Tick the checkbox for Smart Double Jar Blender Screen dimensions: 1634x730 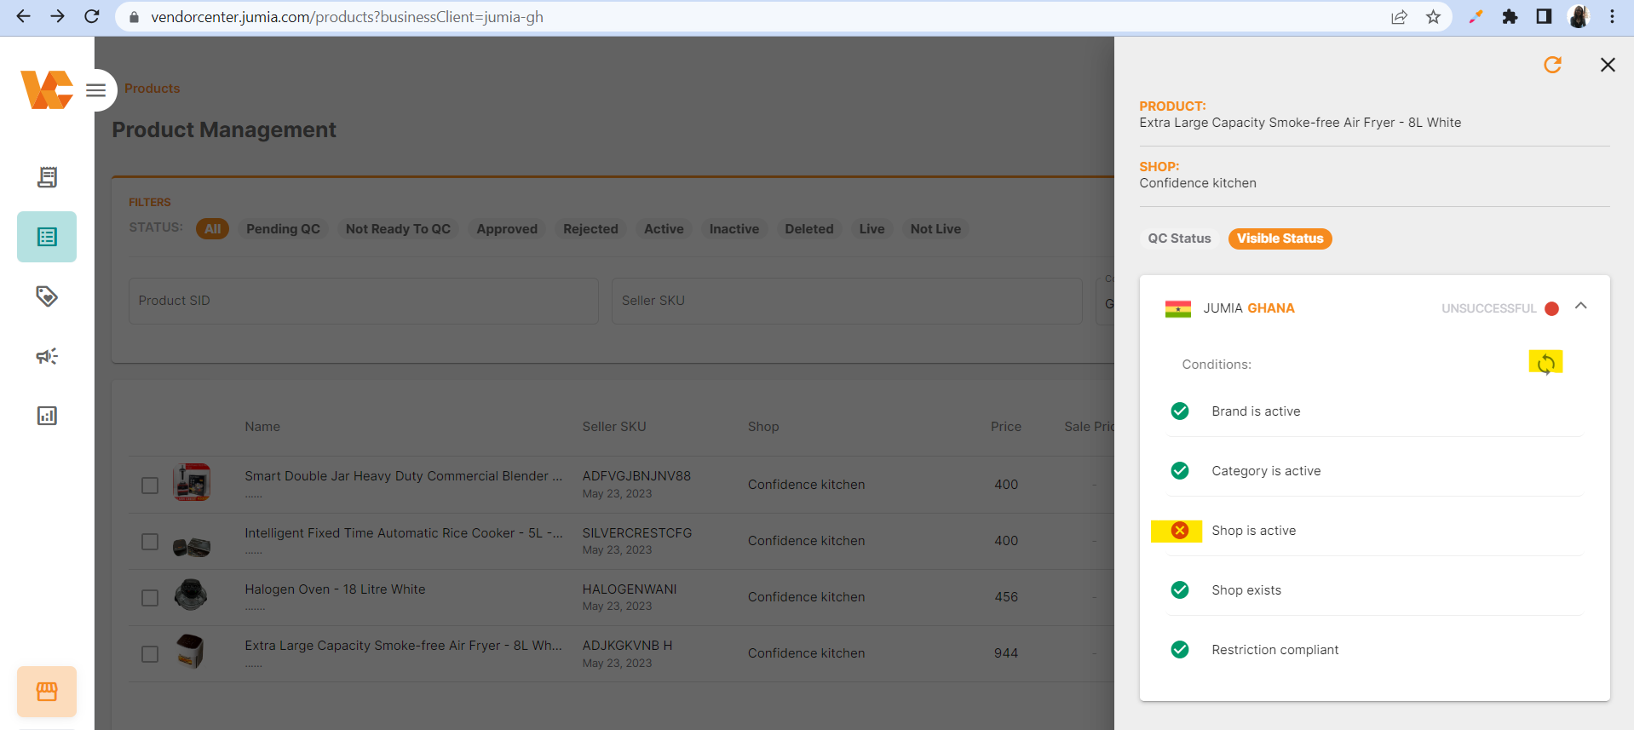tap(150, 486)
